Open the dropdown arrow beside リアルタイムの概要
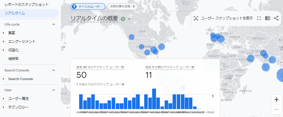The image size is (283, 117). (x=129, y=19)
